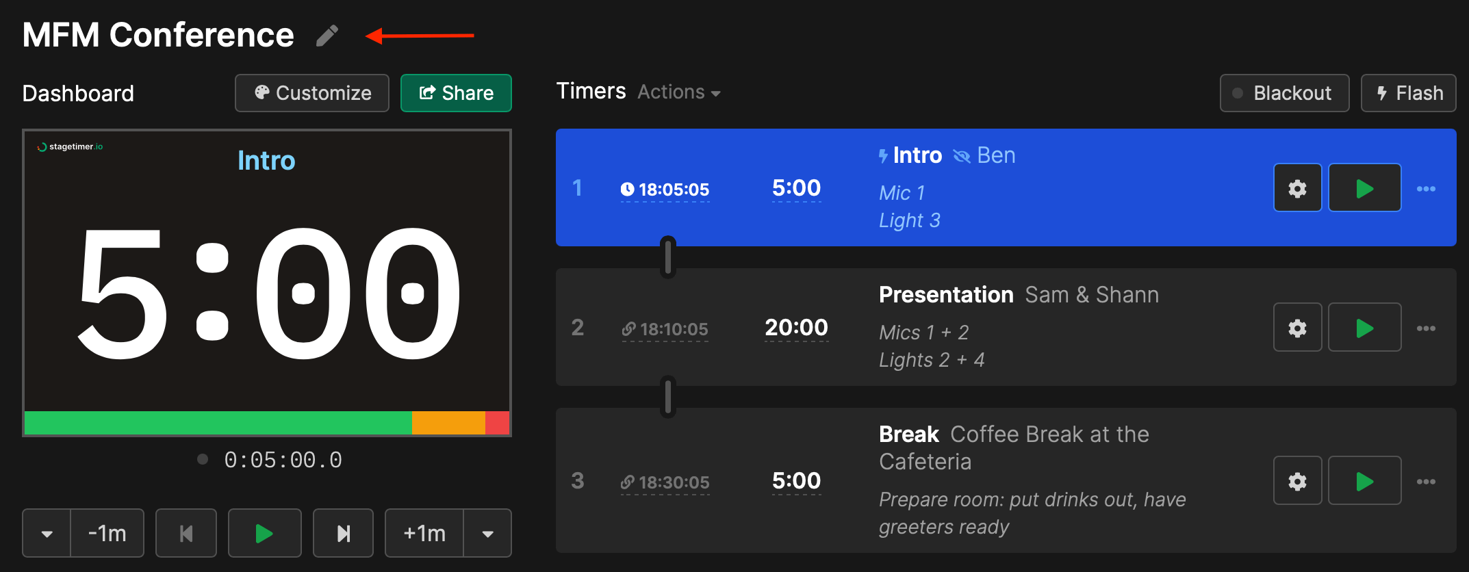Viewport: 1469px width, 572px height.
Task: Open the overflow menu for the Break timer
Action: 1427,480
